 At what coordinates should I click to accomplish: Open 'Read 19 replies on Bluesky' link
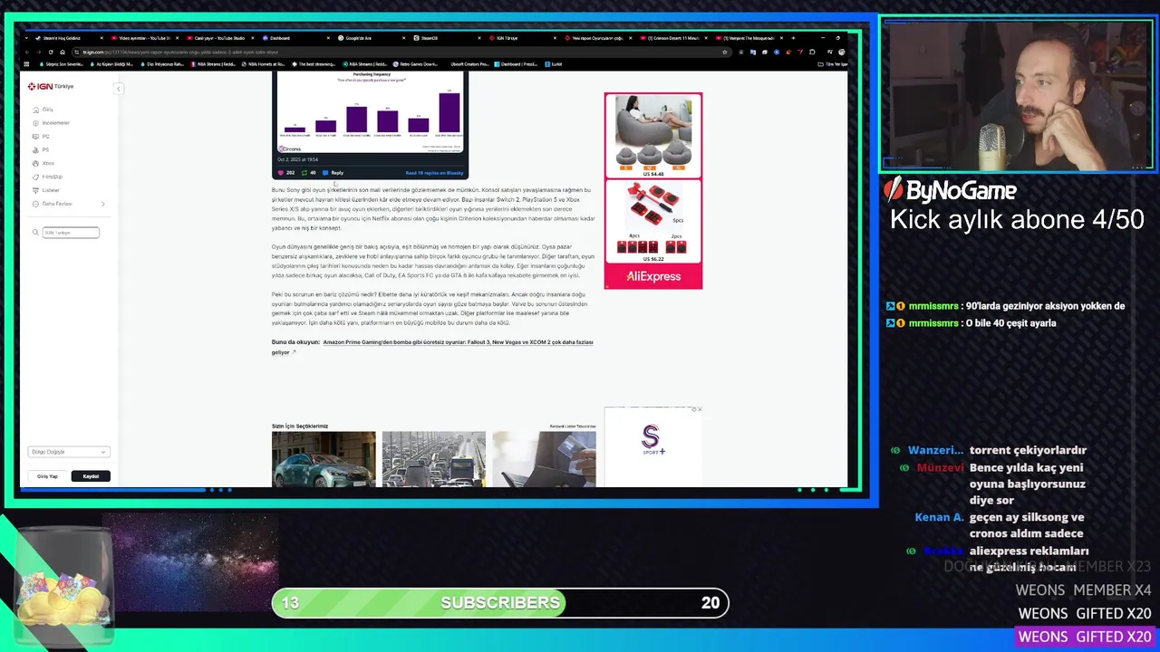(434, 173)
